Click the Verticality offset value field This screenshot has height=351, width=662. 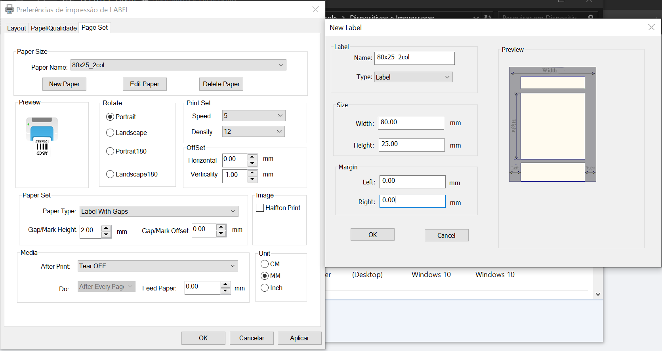(x=235, y=176)
